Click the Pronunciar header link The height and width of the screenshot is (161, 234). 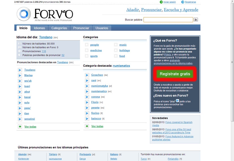(x=151, y=10)
